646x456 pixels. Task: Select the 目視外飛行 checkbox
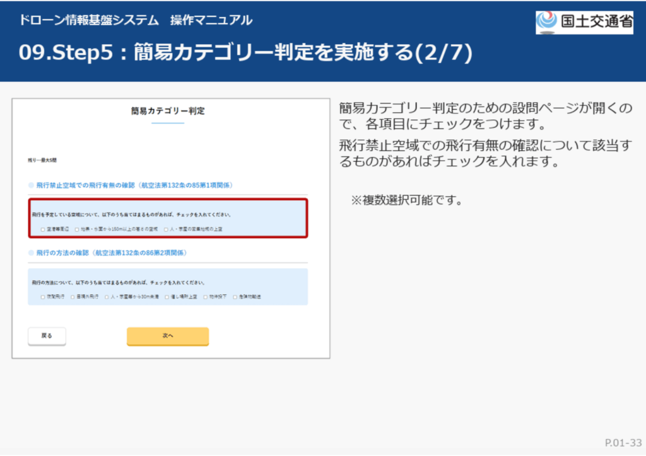pyautogui.click(x=73, y=296)
